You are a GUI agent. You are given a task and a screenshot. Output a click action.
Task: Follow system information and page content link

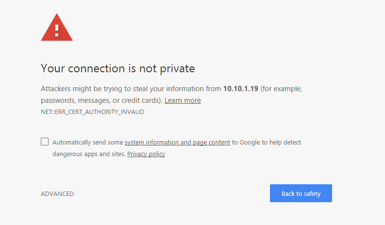click(x=177, y=143)
